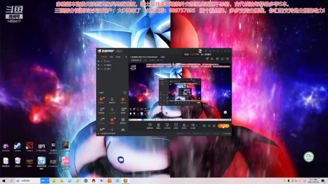The height and width of the screenshot is (184, 328).
Task: Click the round button on preview area
Action: (x=225, y=112)
